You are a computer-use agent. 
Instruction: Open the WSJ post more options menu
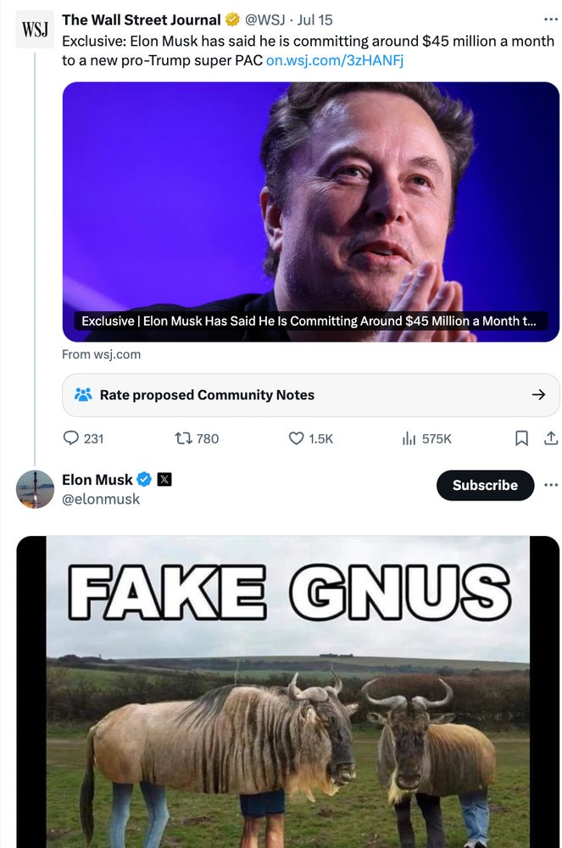click(551, 19)
